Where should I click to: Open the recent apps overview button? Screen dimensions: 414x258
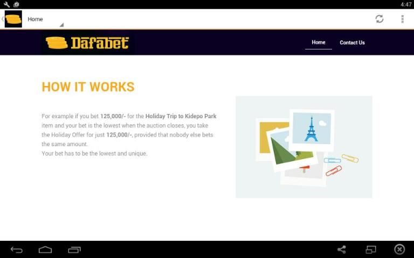click(x=74, y=249)
